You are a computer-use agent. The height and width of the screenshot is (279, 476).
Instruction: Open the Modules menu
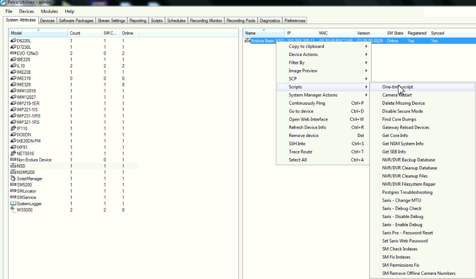click(x=49, y=11)
